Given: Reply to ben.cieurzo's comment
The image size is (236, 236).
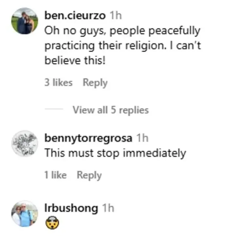Looking at the screenshot, I should pos(95,83).
